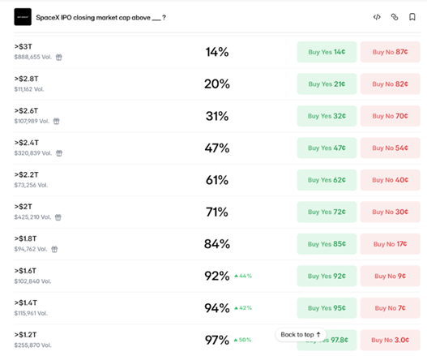Image resolution: width=427 pixels, height=356 pixels.
Task: Click the gift icon next to $320,839 Vol.
Action: [59, 153]
